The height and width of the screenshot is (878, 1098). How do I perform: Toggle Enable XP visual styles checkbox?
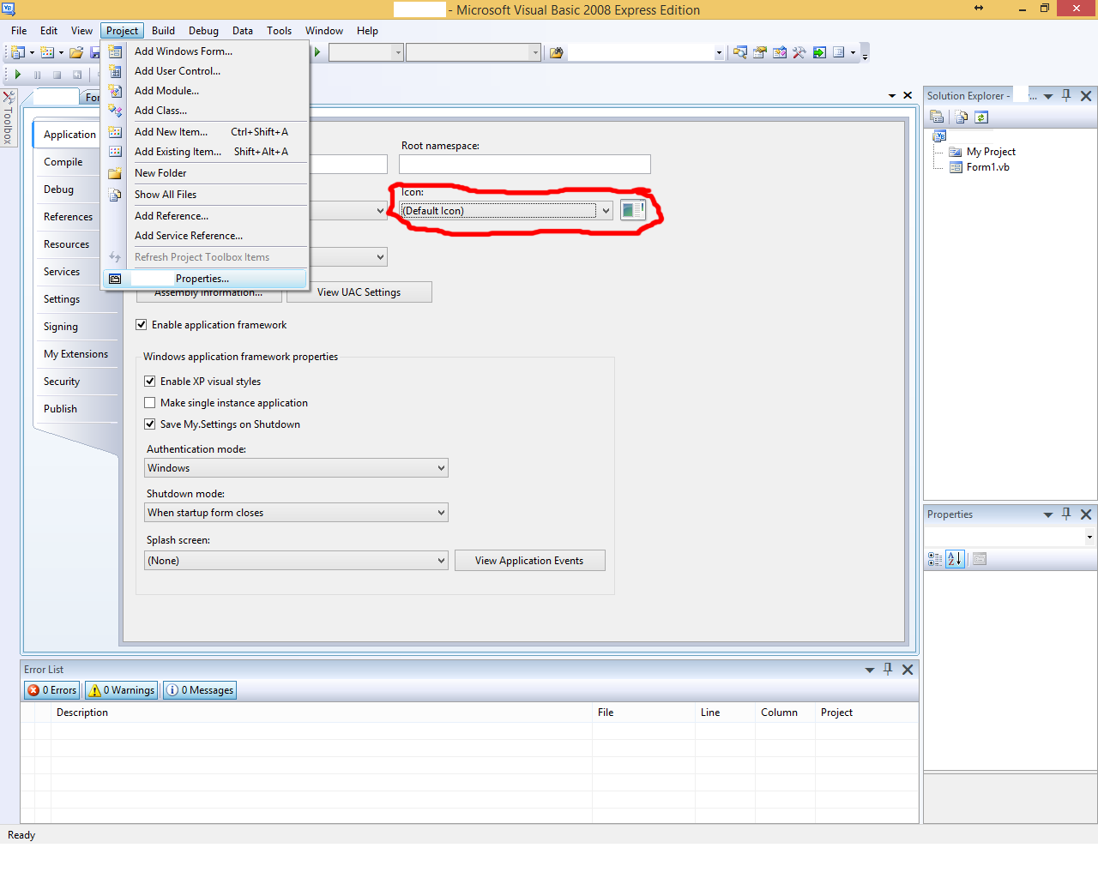[x=150, y=382]
